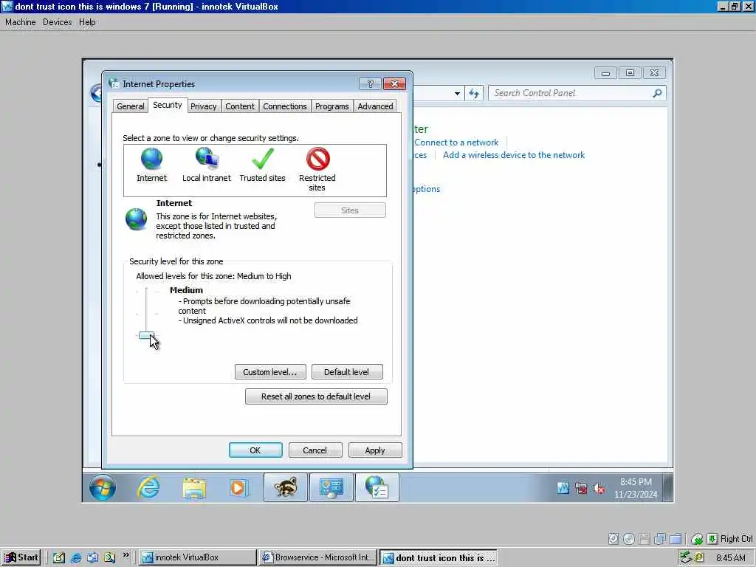756x567 pixels.
Task: Click the Connect to a network link
Action: point(456,142)
